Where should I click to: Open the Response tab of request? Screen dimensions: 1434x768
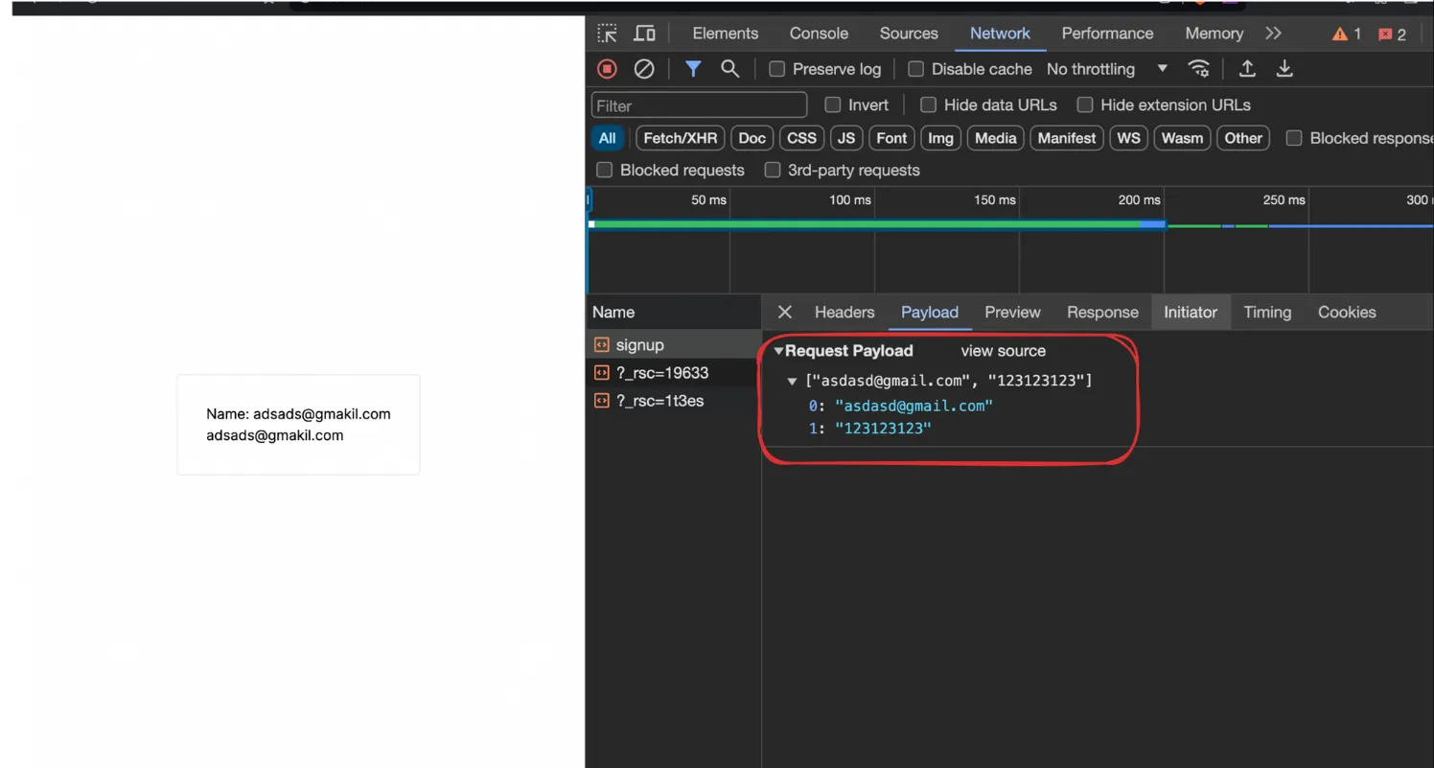[1102, 313]
